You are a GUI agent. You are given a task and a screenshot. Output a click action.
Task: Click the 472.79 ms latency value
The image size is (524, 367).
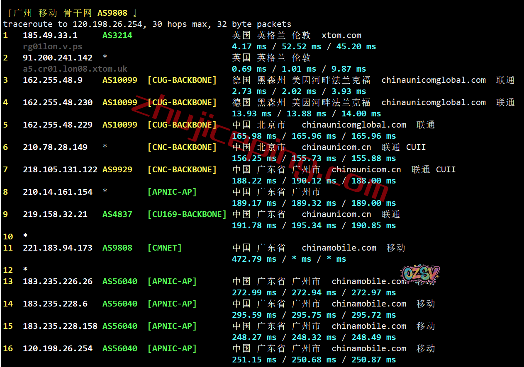(254, 259)
